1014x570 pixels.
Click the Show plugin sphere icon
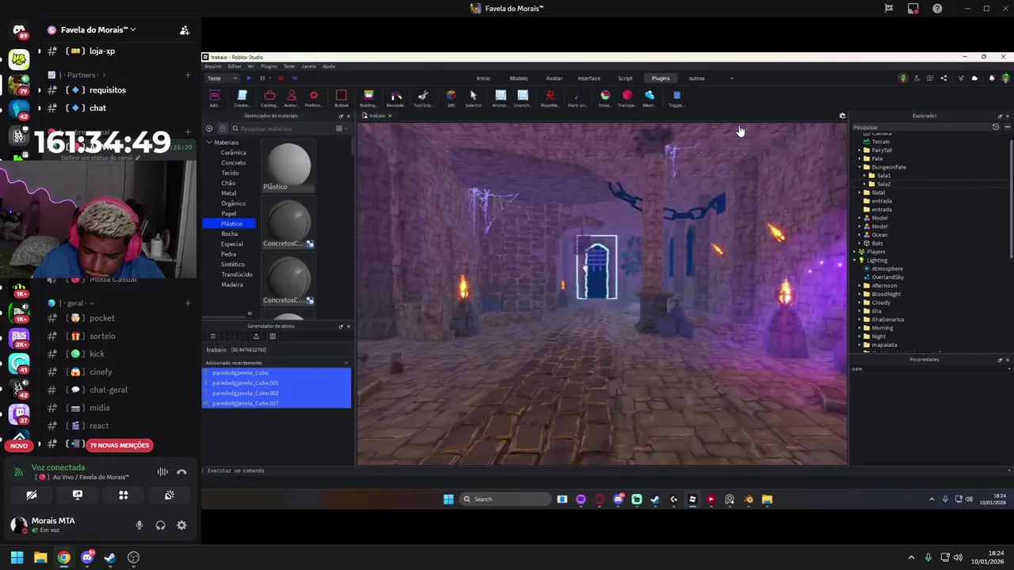coord(605,95)
